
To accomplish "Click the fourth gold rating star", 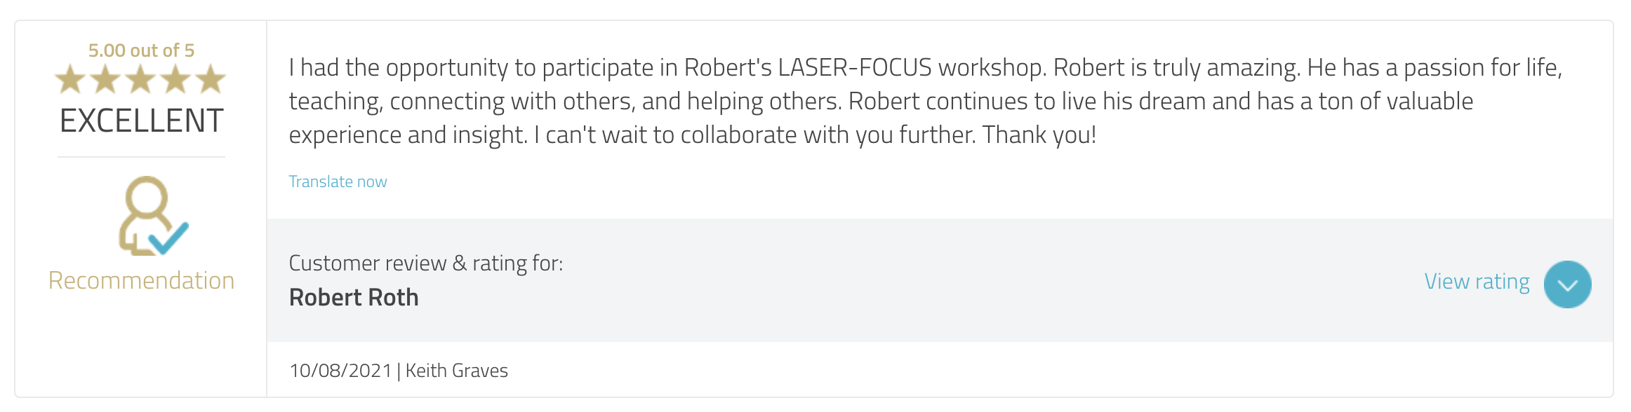I will (175, 80).
